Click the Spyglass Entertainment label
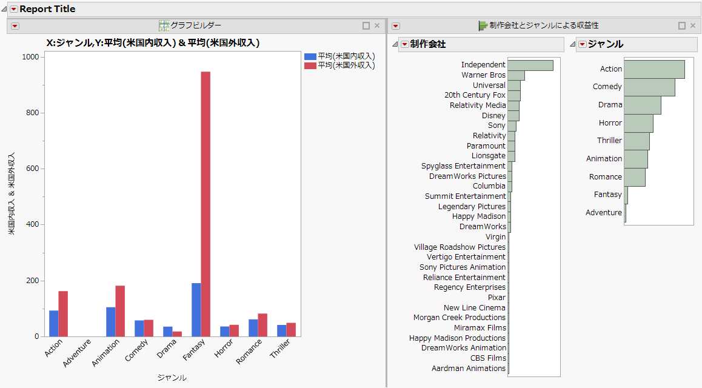The image size is (702, 388). tap(463, 166)
